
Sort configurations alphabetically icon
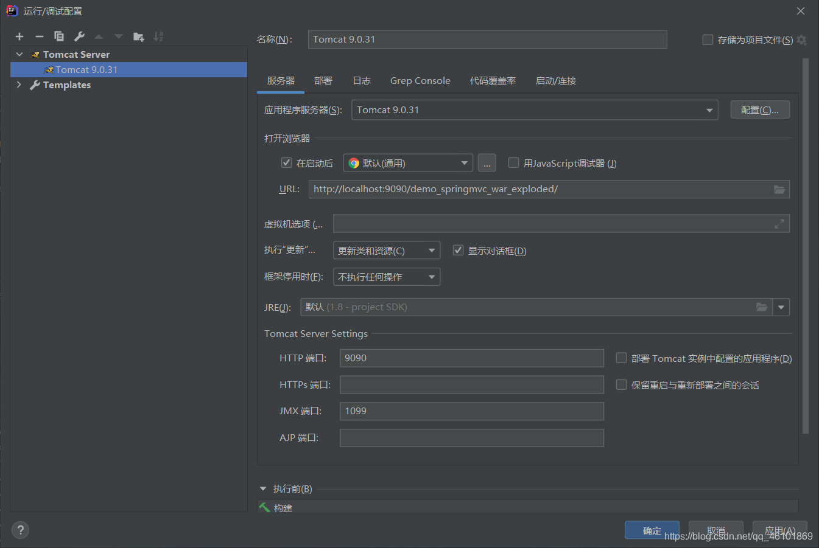tap(158, 36)
